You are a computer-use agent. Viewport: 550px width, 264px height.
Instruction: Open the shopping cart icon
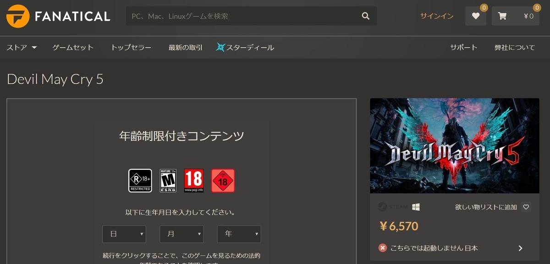pyautogui.click(x=502, y=16)
